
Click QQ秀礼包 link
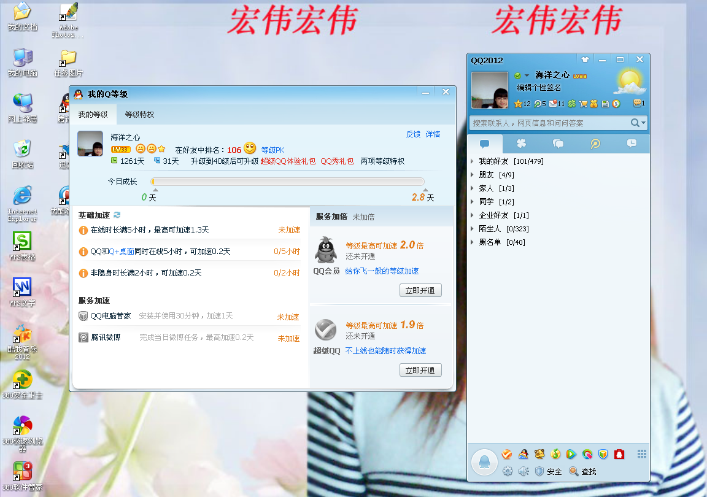tap(337, 161)
